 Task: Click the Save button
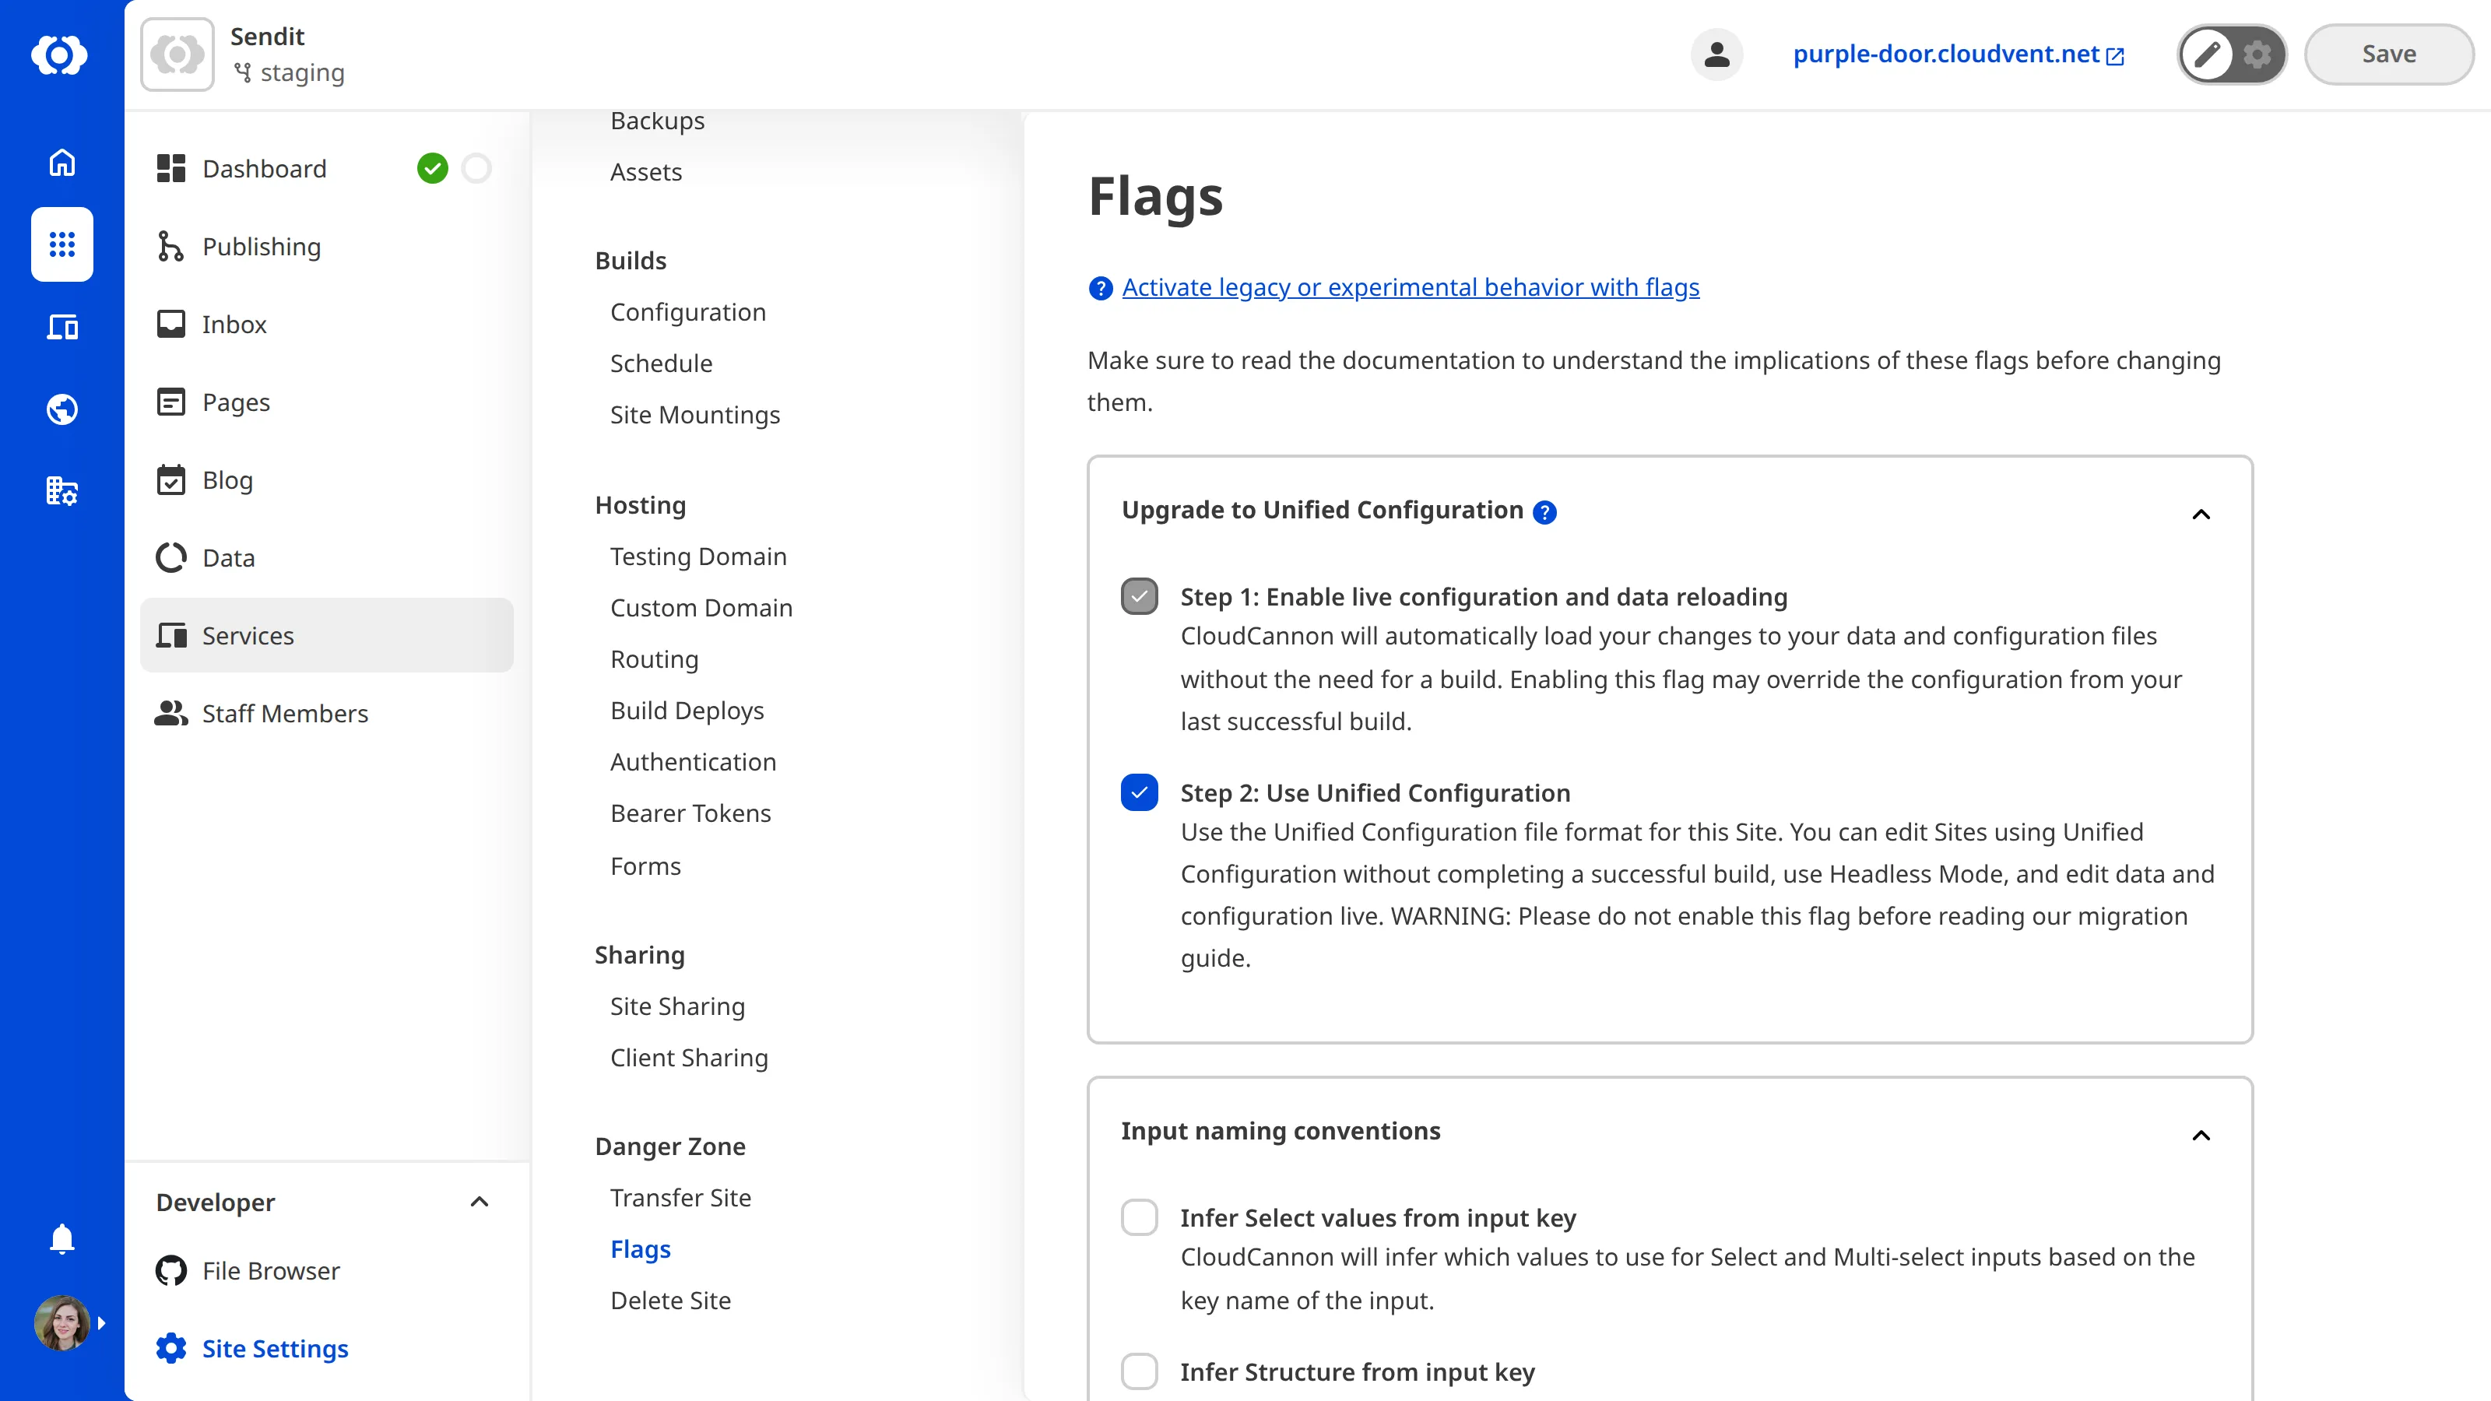2387,53
